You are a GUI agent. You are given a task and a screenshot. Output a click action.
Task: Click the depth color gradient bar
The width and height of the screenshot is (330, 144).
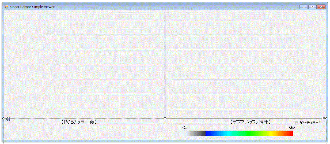click(x=238, y=133)
